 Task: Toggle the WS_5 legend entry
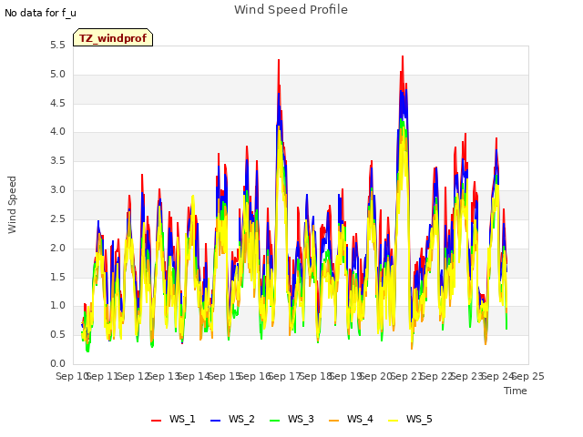(410, 419)
